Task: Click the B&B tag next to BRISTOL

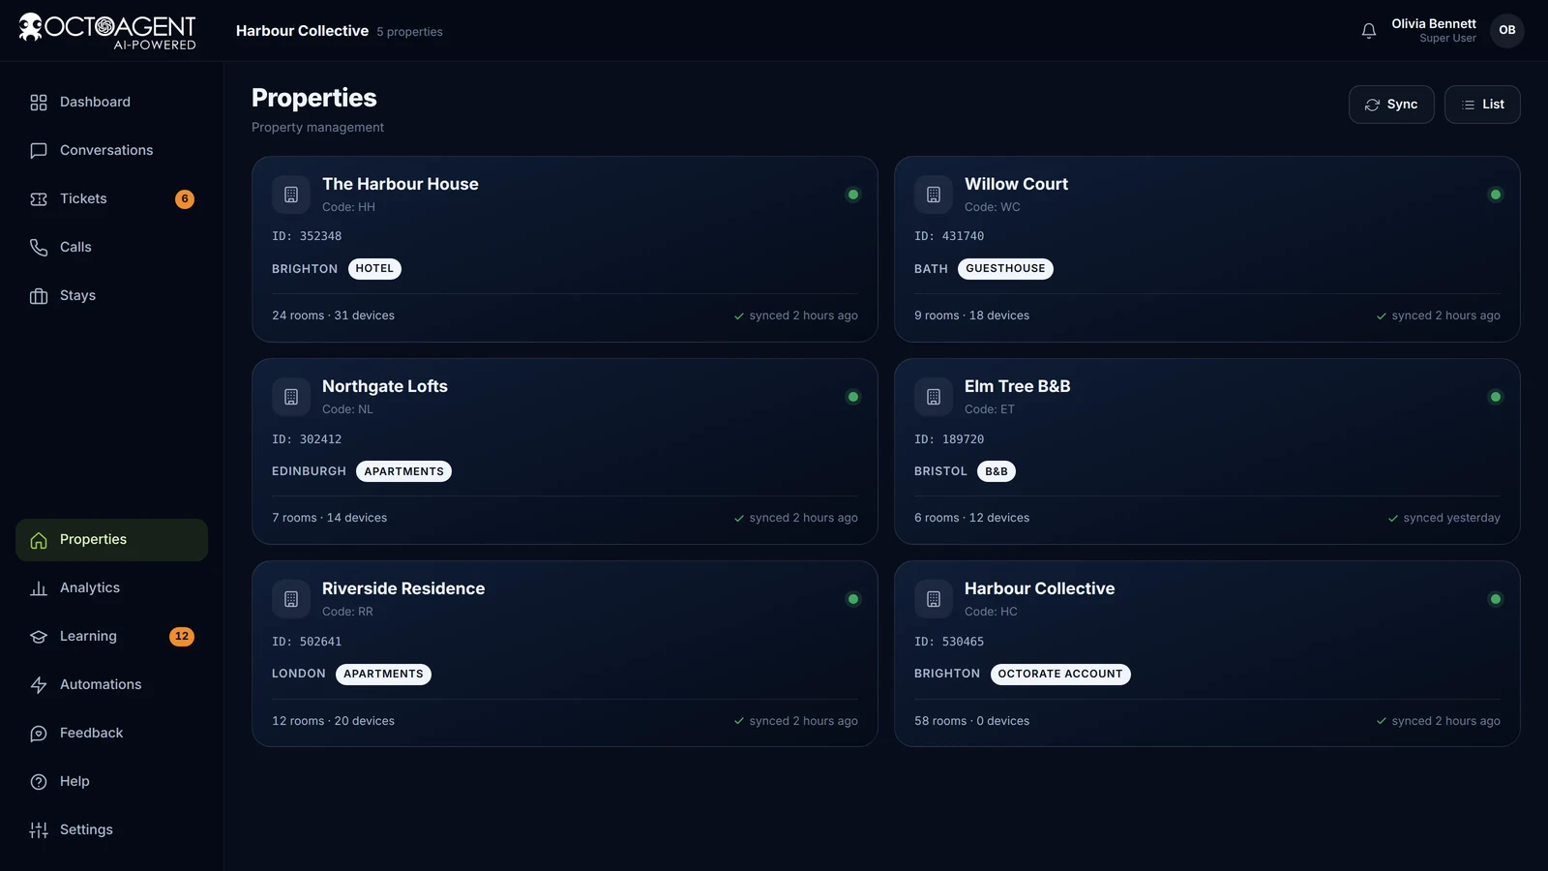Action: [997, 471]
